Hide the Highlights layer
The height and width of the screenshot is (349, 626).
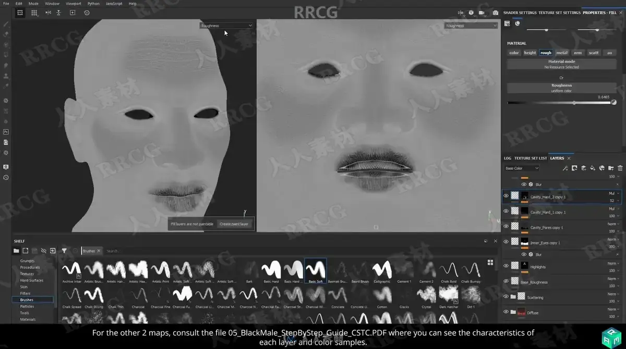click(x=506, y=266)
